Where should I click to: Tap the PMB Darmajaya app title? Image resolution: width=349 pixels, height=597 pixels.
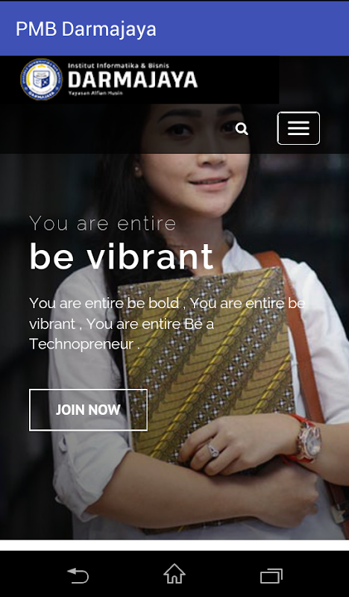pos(86,29)
